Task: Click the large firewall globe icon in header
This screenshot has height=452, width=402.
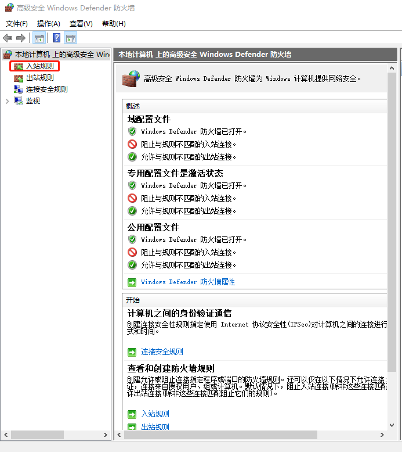Action: [x=131, y=78]
